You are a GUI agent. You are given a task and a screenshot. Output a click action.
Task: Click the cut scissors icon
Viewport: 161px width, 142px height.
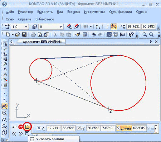click(x=55, y=35)
